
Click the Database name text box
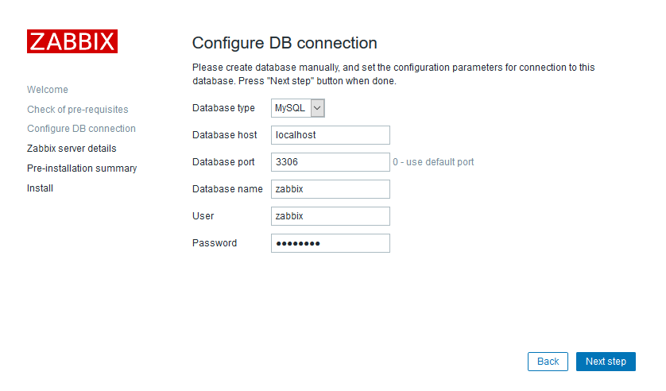click(x=330, y=189)
